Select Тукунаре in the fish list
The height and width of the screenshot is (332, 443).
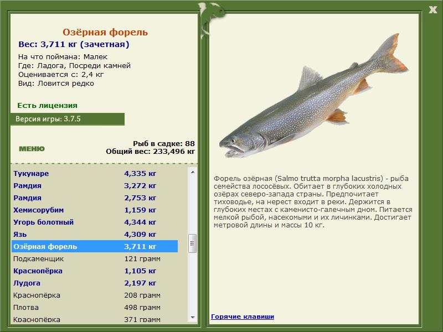[94, 174]
